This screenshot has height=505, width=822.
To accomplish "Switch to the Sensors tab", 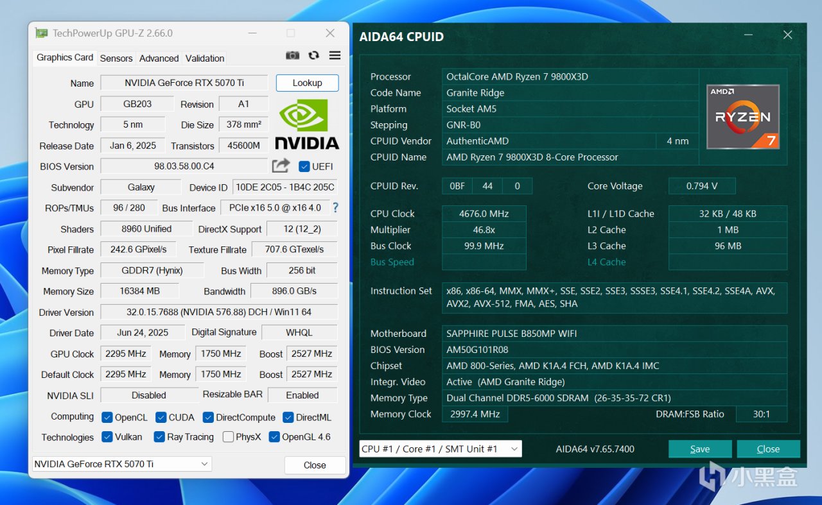I will [116, 58].
